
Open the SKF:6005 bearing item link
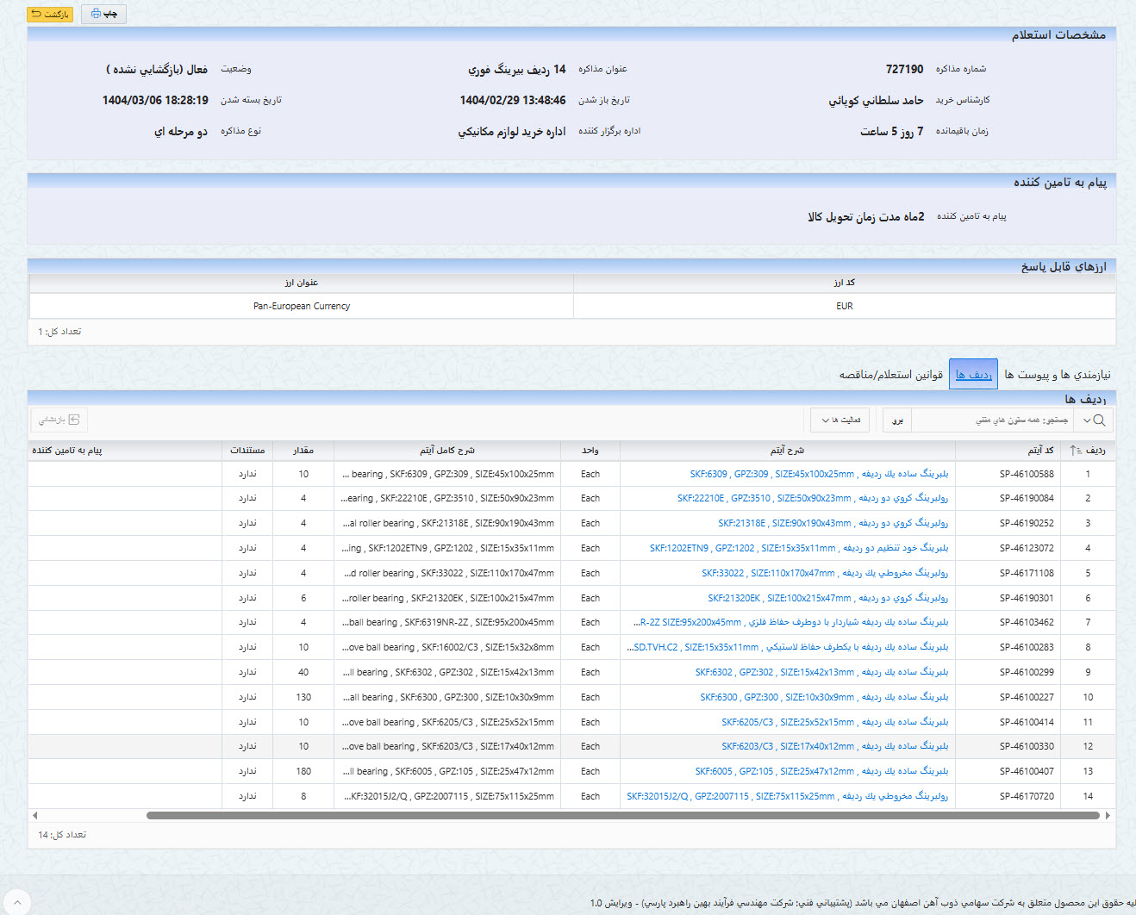coord(821,771)
